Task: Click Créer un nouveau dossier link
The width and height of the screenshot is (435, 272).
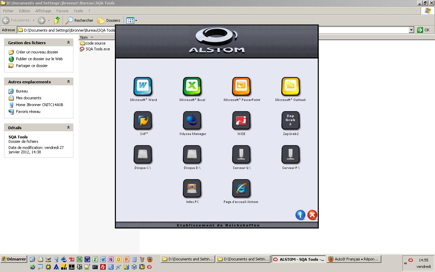Action: point(37,52)
